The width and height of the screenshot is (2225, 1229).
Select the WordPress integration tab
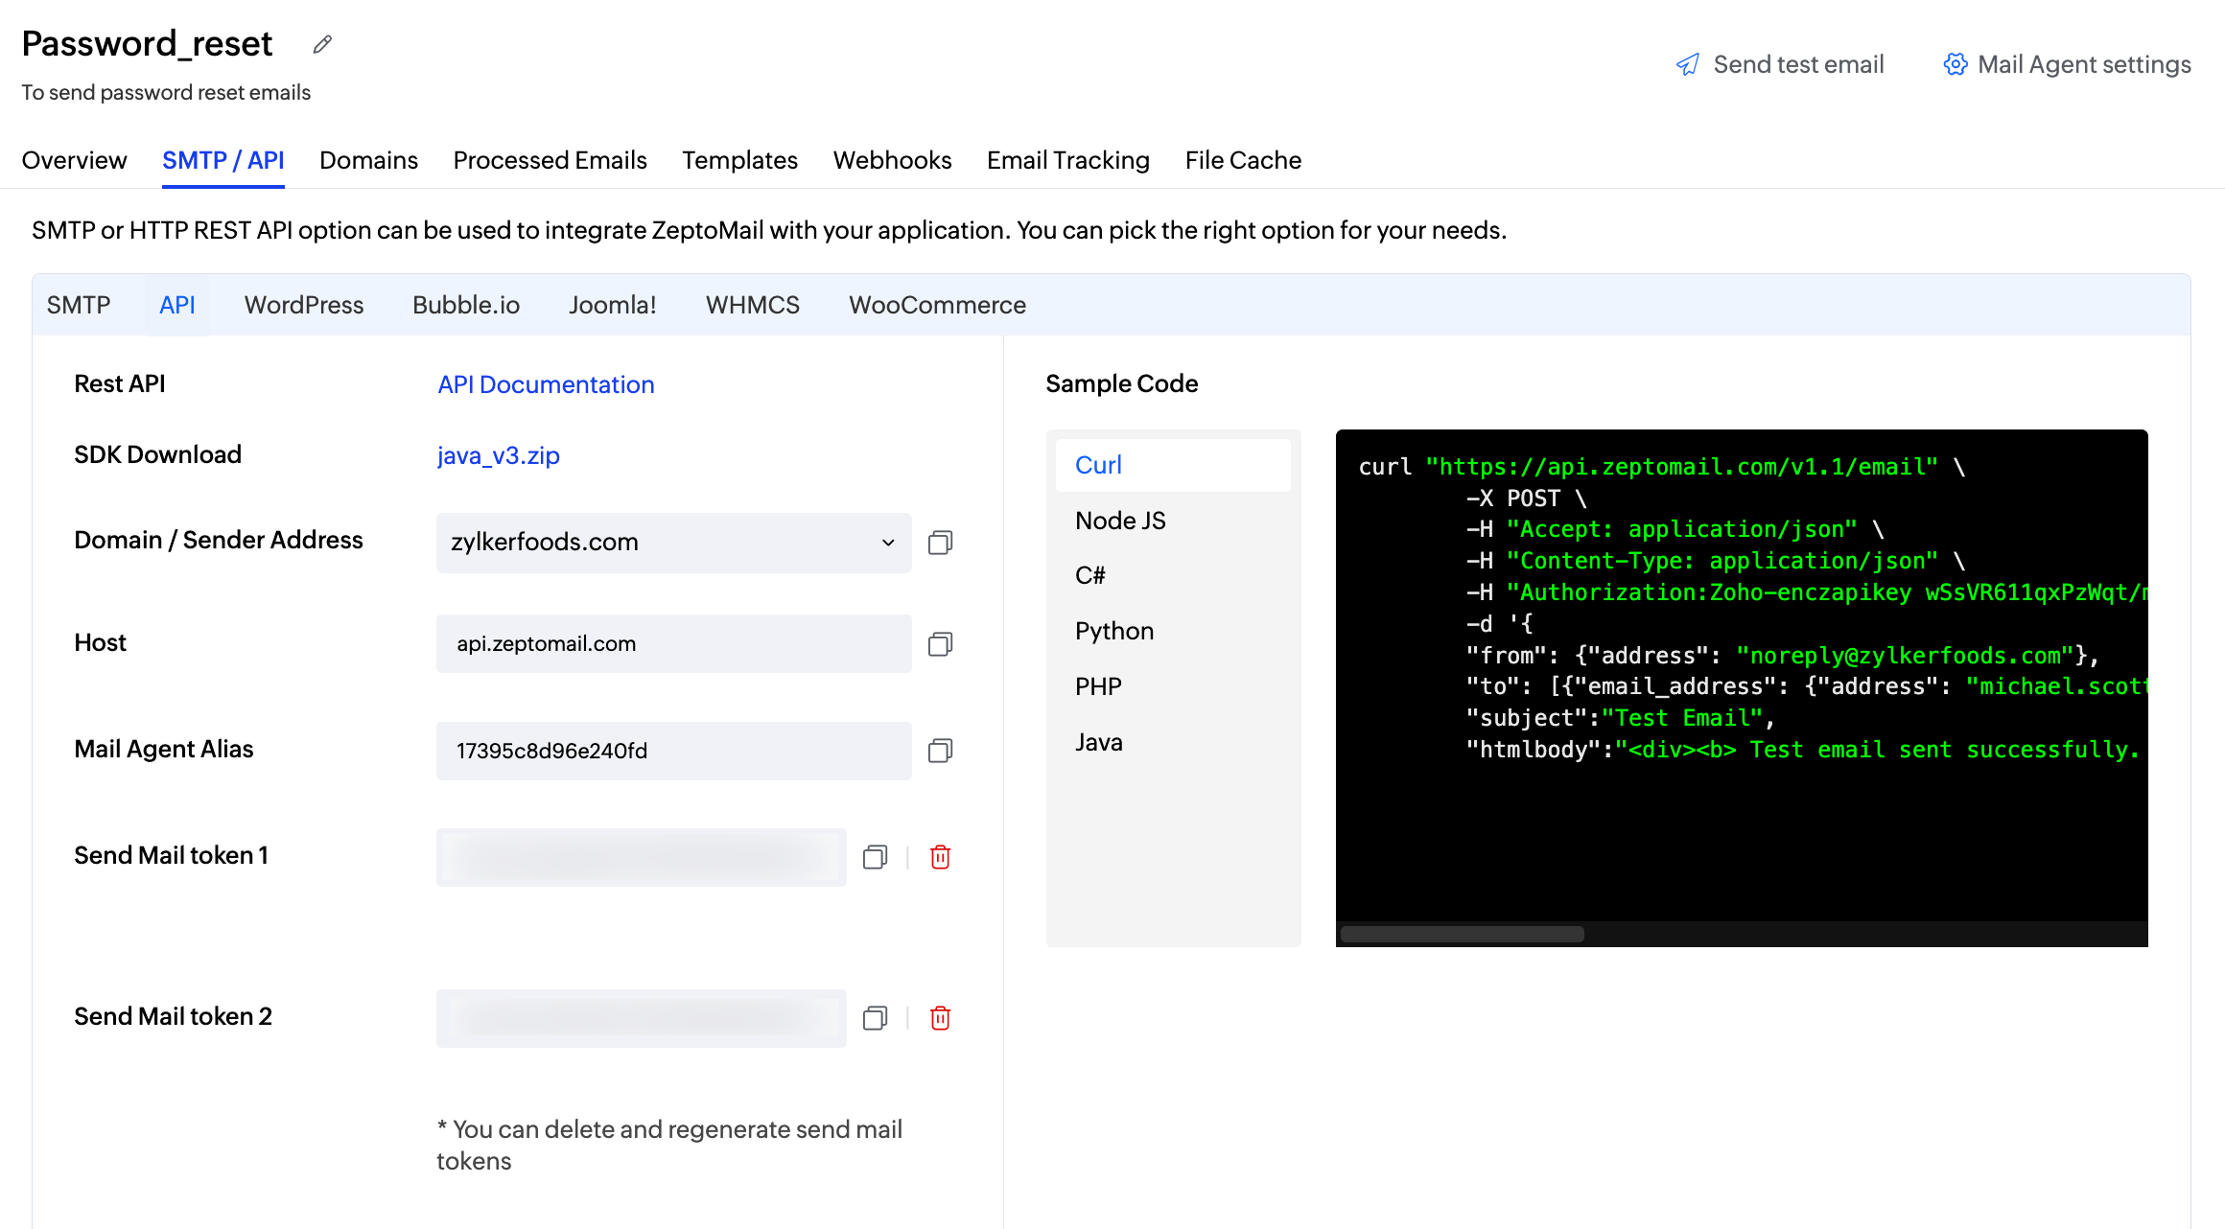click(304, 305)
